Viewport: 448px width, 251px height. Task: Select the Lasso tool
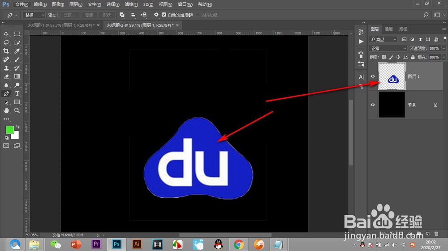point(6,43)
